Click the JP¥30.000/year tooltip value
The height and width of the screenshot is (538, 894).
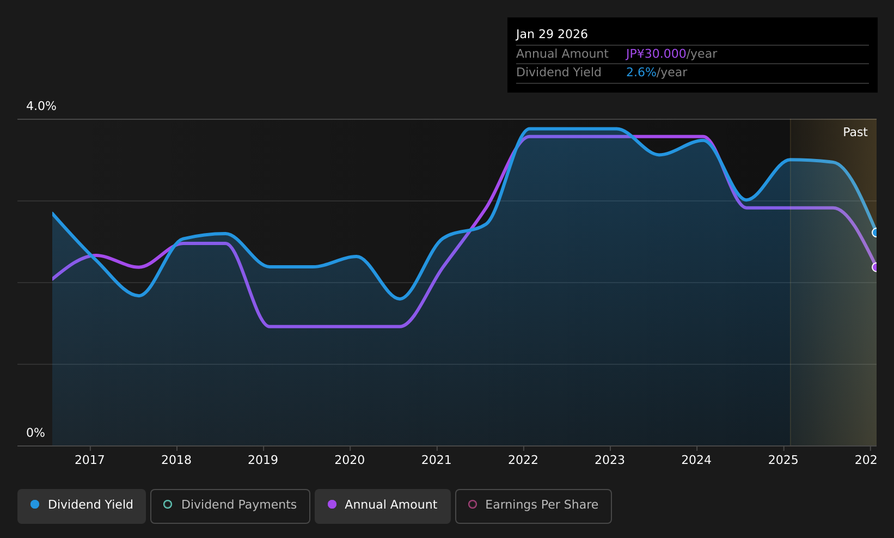pos(671,54)
